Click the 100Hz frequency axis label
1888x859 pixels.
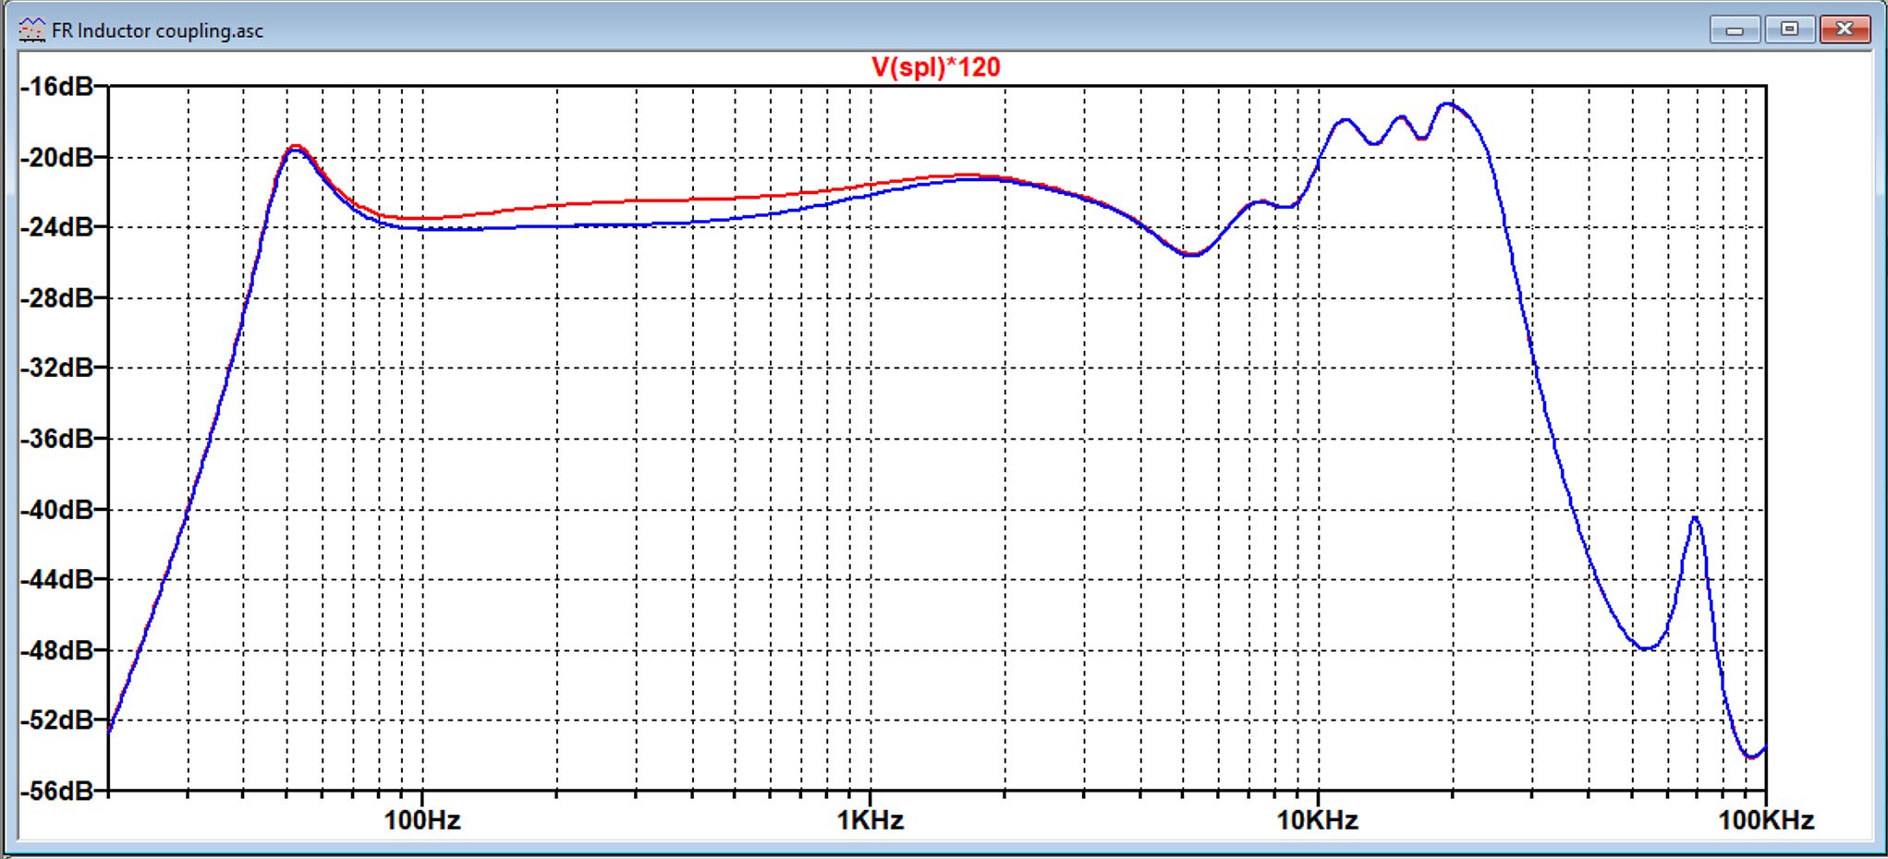pos(422,820)
